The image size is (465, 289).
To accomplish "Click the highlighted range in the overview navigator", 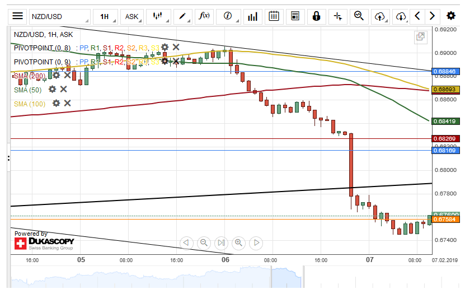I will [286, 277].
